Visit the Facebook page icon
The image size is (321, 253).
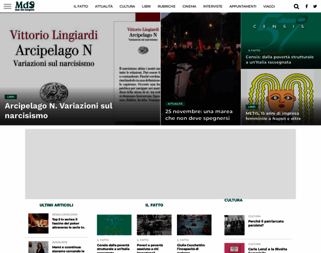point(307,7)
